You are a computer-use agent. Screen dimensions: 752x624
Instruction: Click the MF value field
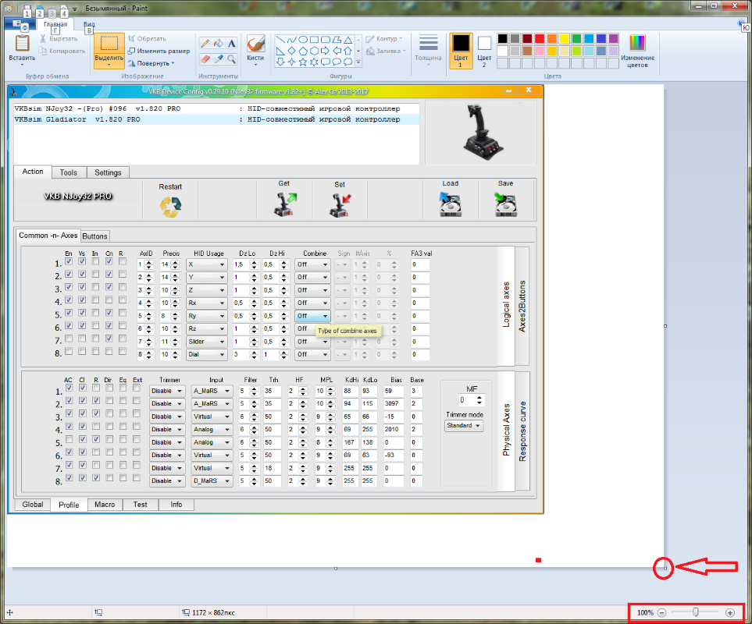pos(468,400)
